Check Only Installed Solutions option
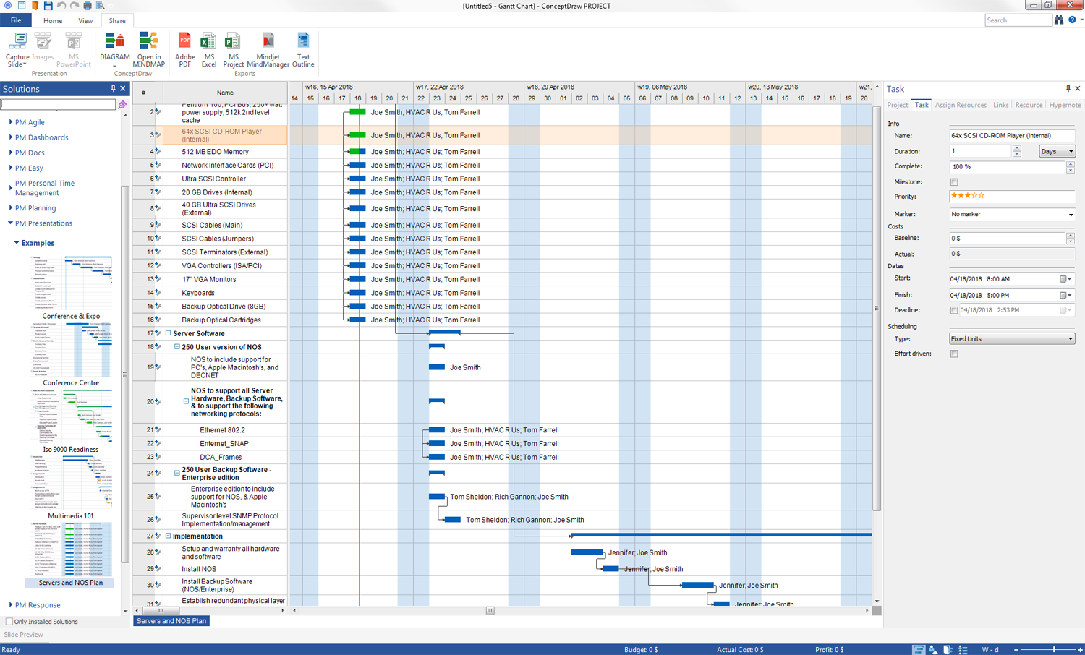This screenshot has height=655, width=1085. [x=9, y=622]
